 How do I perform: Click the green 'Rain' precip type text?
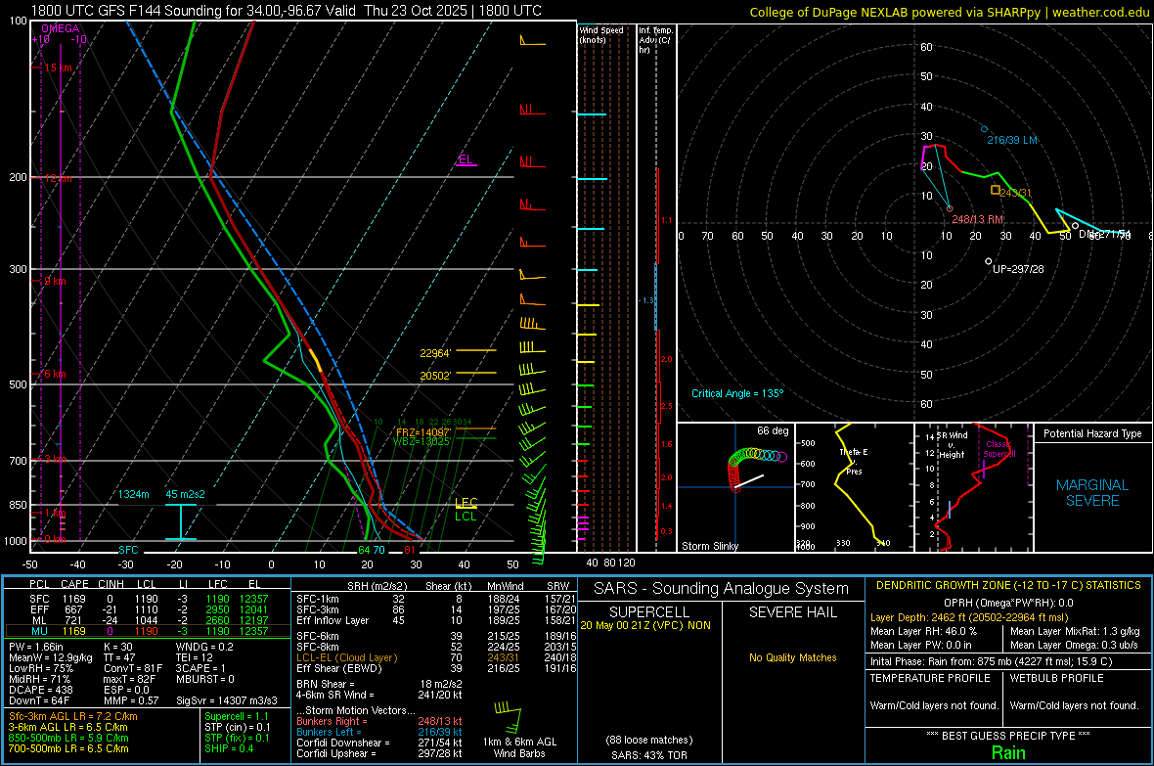(x=1008, y=752)
